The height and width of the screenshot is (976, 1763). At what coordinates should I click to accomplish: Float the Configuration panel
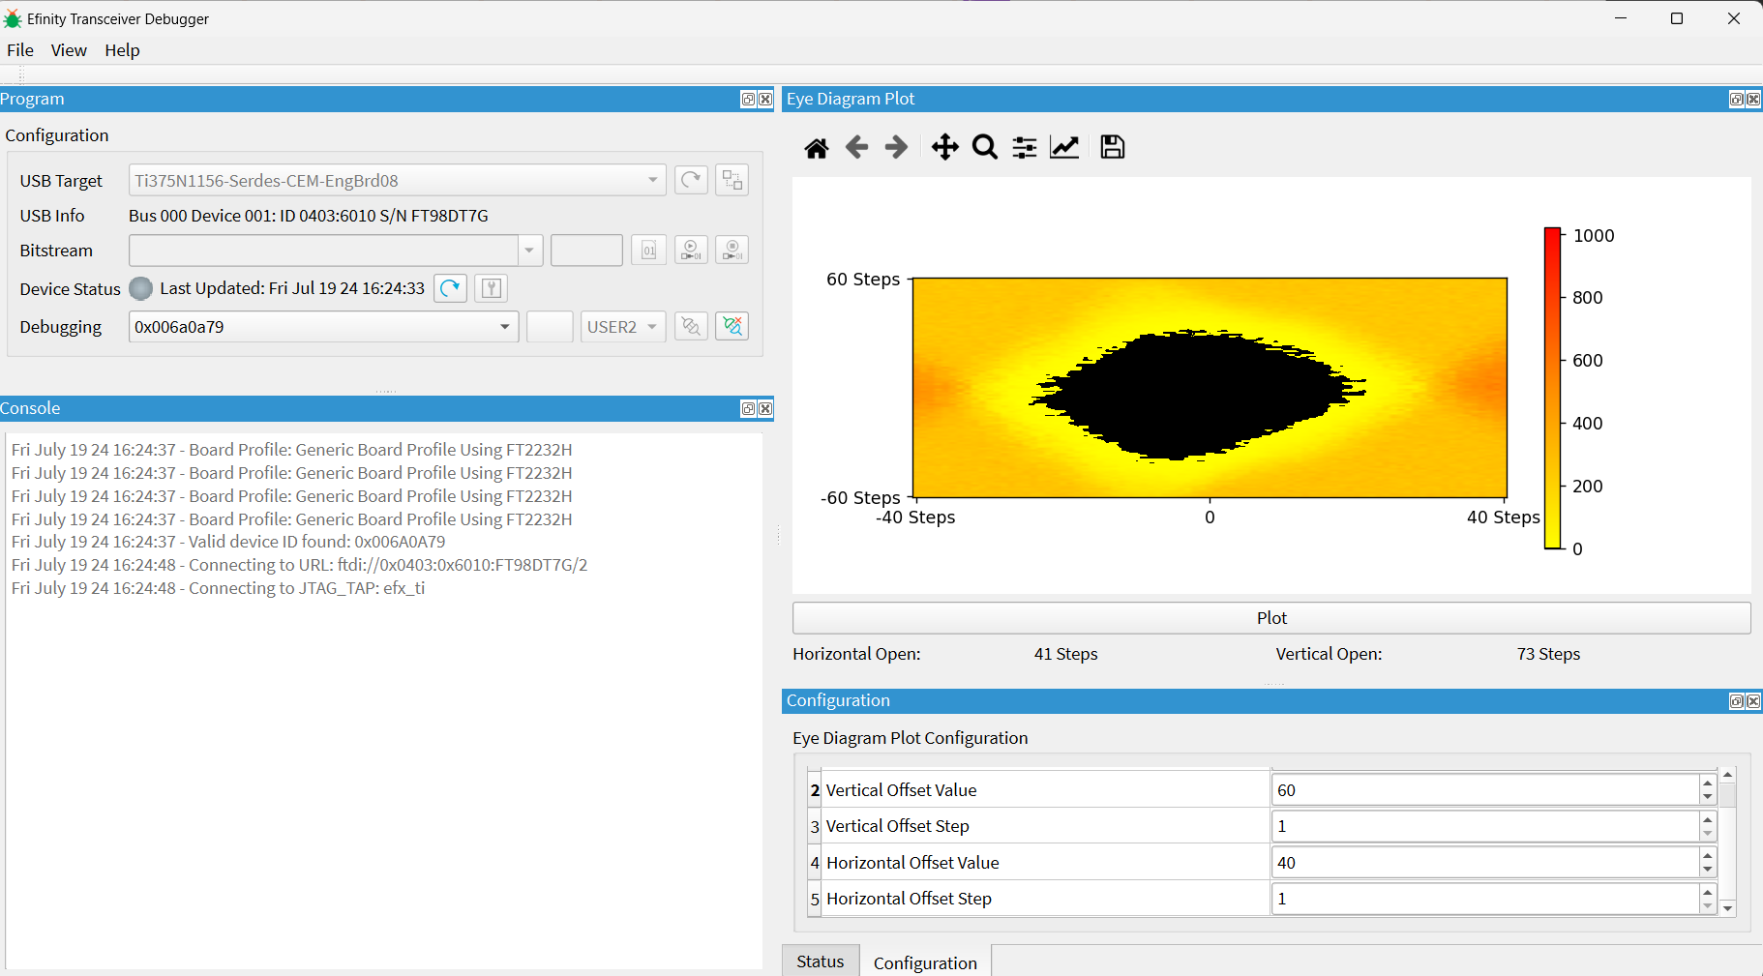click(x=1737, y=701)
